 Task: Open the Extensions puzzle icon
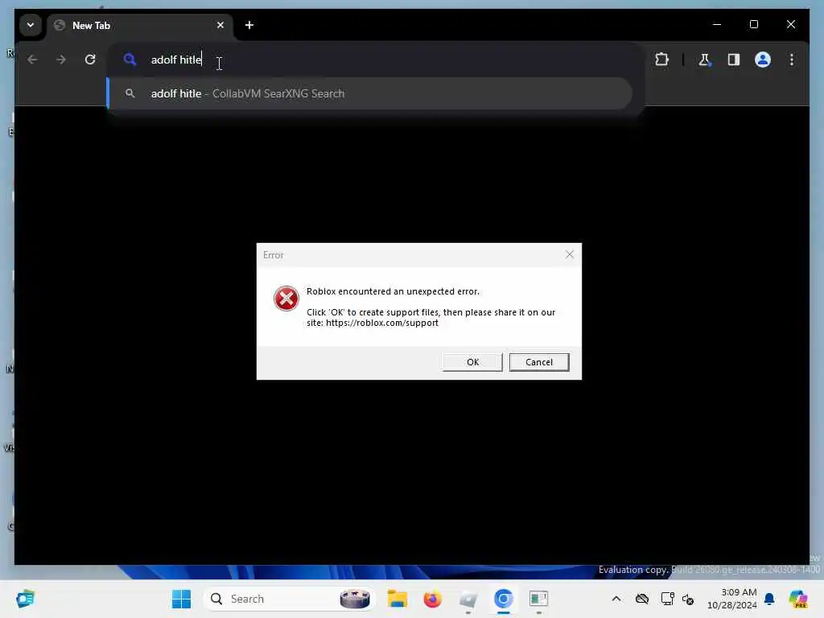[661, 60]
